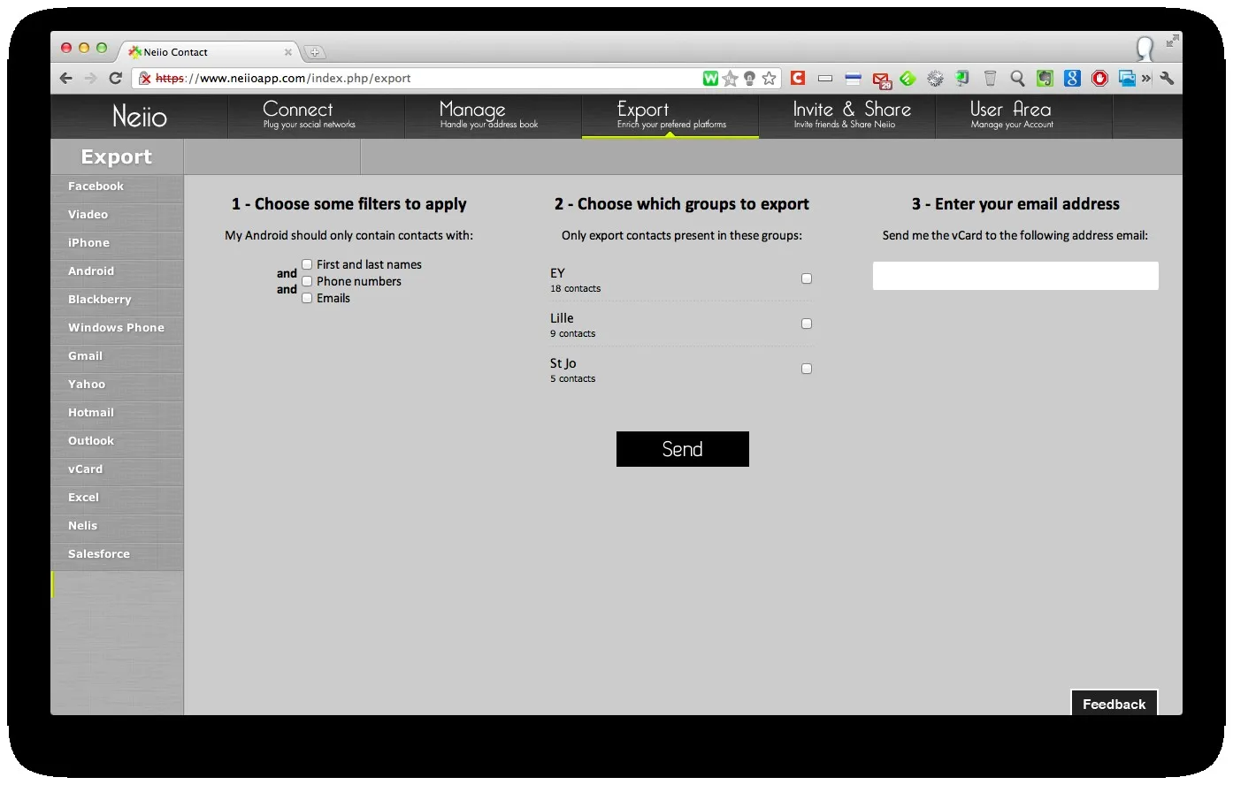Choose Excel export option in sidebar
This screenshot has width=1233, height=785.
pyautogui.click(x=117, y=498)
